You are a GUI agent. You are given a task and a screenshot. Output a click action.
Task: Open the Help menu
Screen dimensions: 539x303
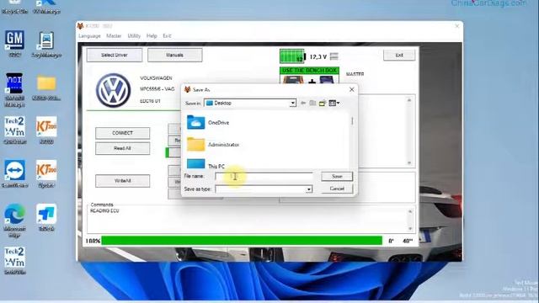coord(152,35)
